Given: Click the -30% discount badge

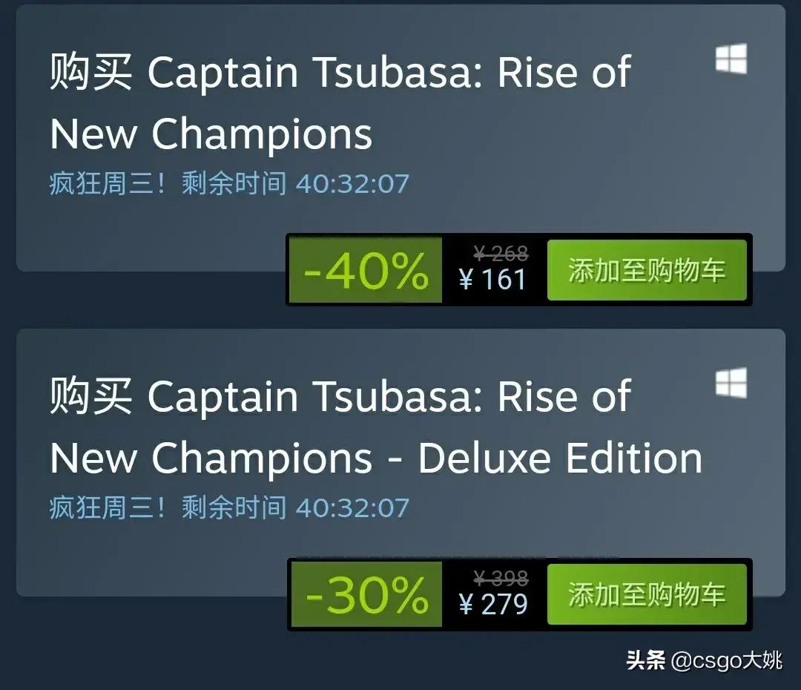Looking at the screenshot, I should click(x=366, y=594).
